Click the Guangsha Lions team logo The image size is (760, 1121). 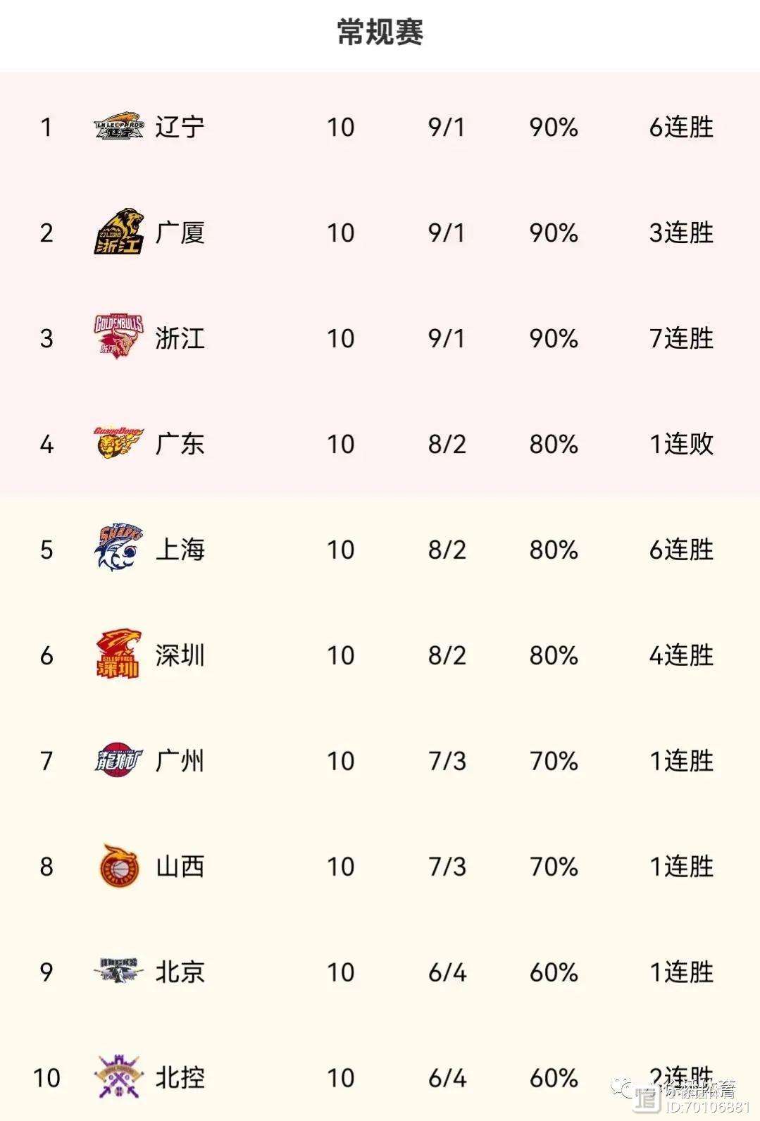(119, 232)
